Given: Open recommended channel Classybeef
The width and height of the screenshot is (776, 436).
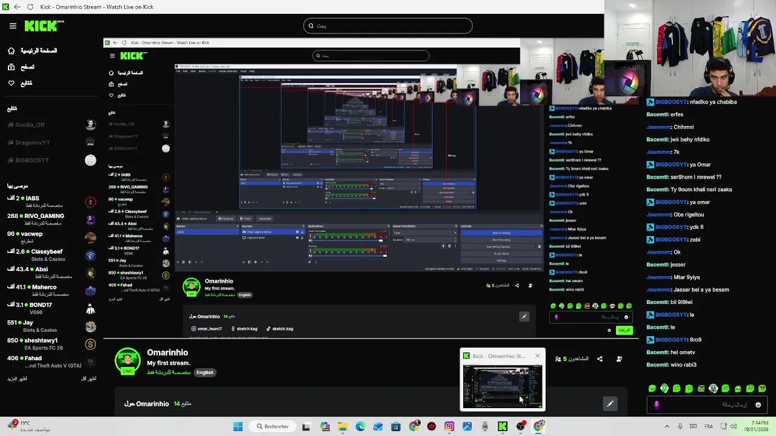Looking at the screenshot, I should 52,255.
